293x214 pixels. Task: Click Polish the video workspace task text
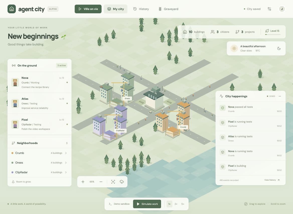pos(36,129)
